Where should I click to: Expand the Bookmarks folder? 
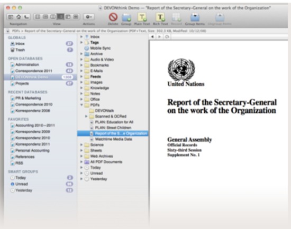tap(81, 65)
